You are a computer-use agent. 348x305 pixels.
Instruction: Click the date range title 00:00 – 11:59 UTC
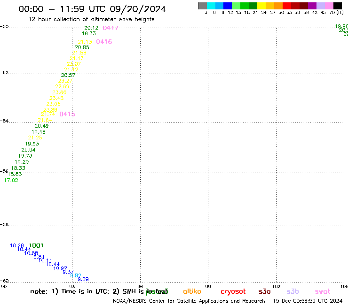[x=92, y=9]
